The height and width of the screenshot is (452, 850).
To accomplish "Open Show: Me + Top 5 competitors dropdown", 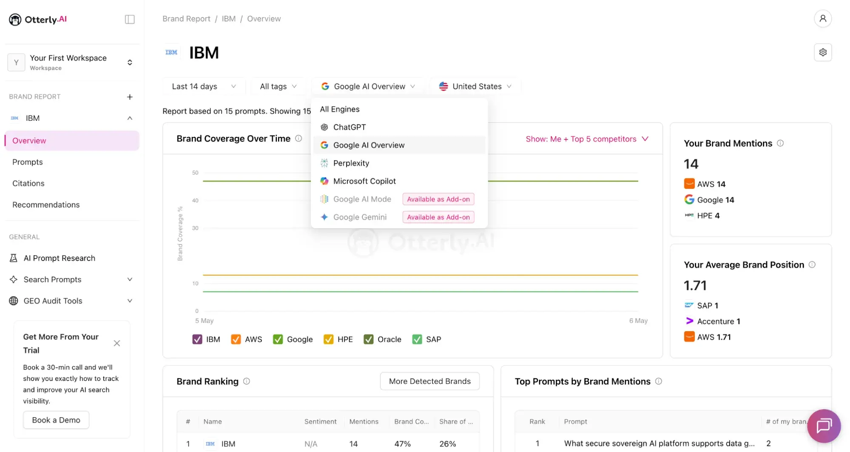I will pos(587,139).
